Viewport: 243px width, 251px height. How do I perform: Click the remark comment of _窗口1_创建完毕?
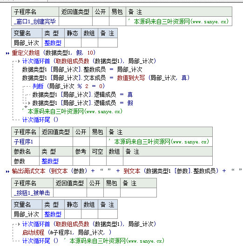(178, 21)
